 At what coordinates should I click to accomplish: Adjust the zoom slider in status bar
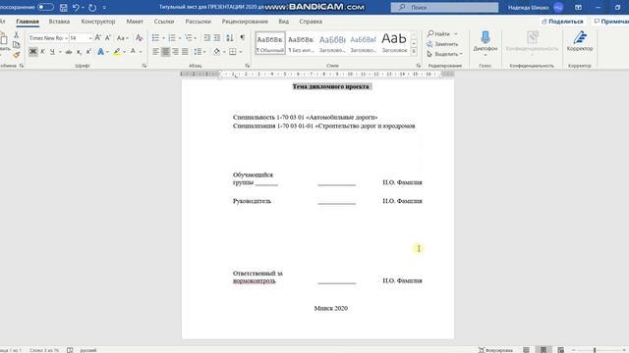point(595,350)
